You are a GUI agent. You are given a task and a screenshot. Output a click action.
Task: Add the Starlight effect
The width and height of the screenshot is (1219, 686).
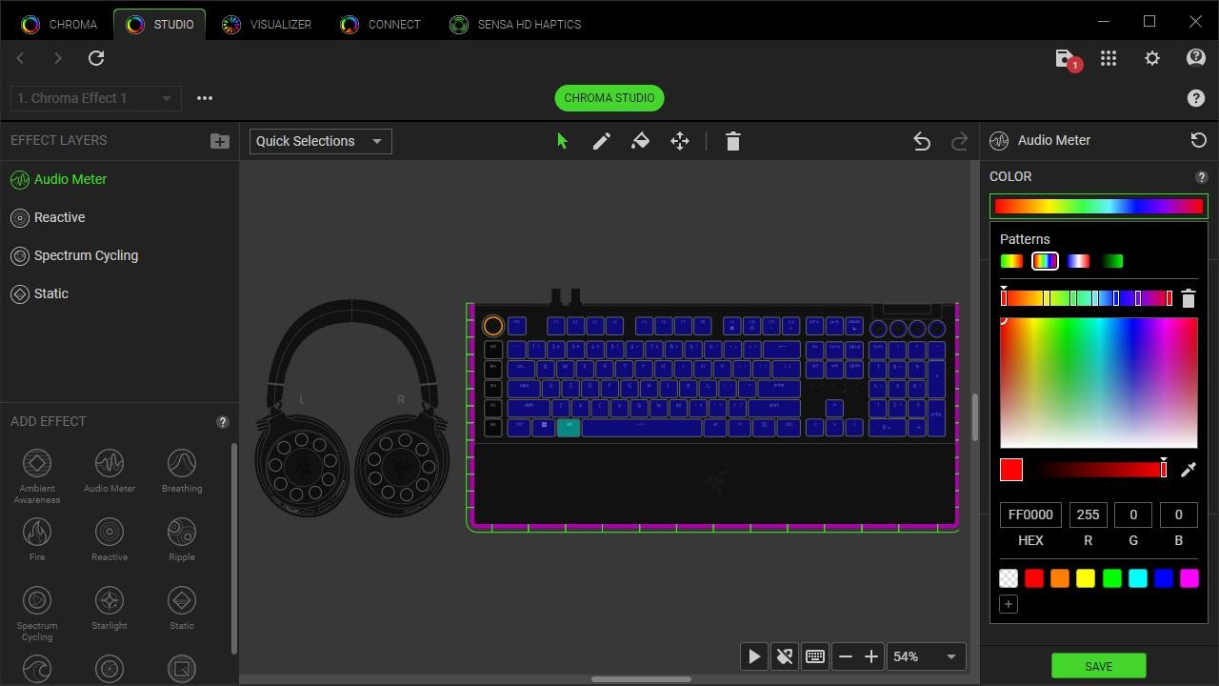click(110, 608)
